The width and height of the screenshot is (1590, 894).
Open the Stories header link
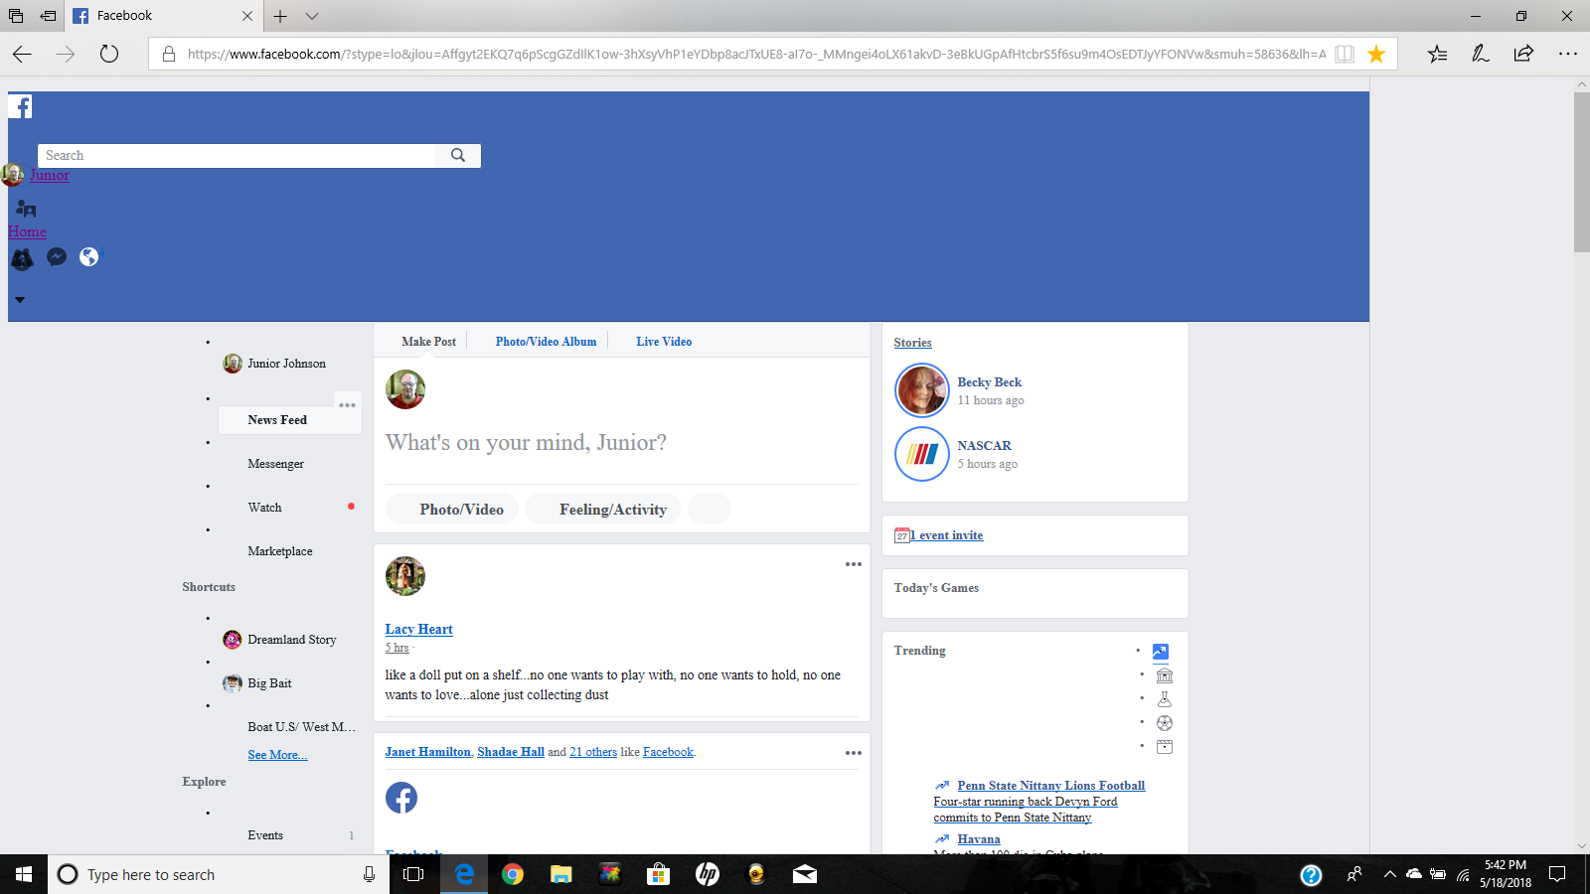pos(912,343)
